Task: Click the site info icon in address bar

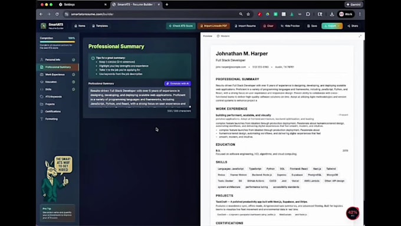Action: point(67,14)
